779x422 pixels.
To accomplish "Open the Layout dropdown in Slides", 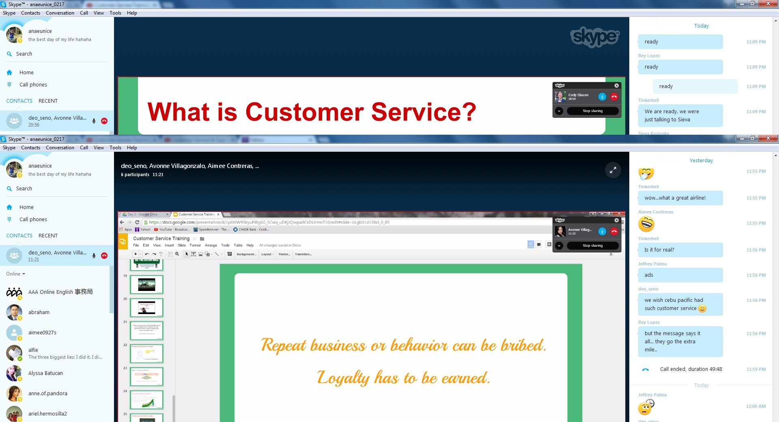I will [x=267, y=254].
